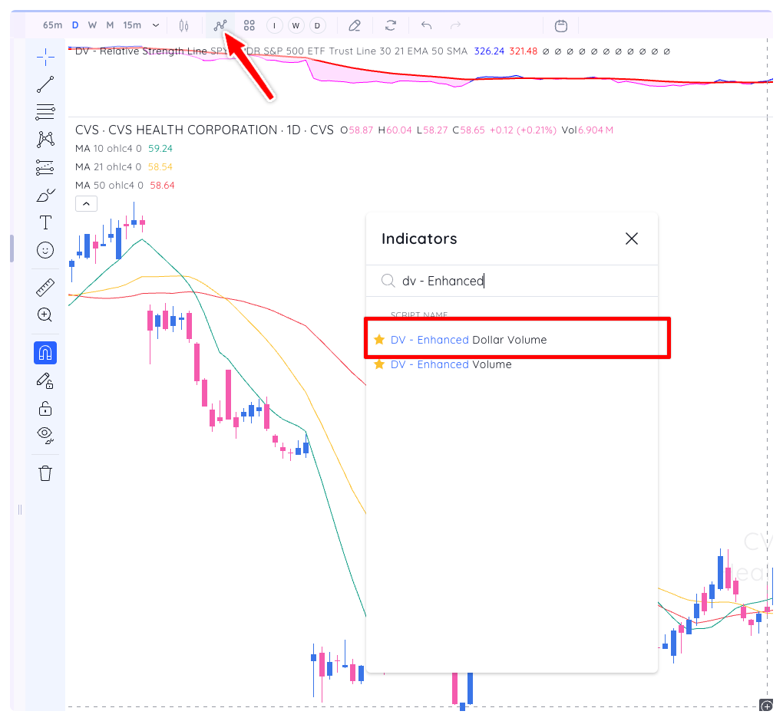Click the CVS HEALTH CORPORATION symbol title
This screenshot has height=721, width=783.
204,130
